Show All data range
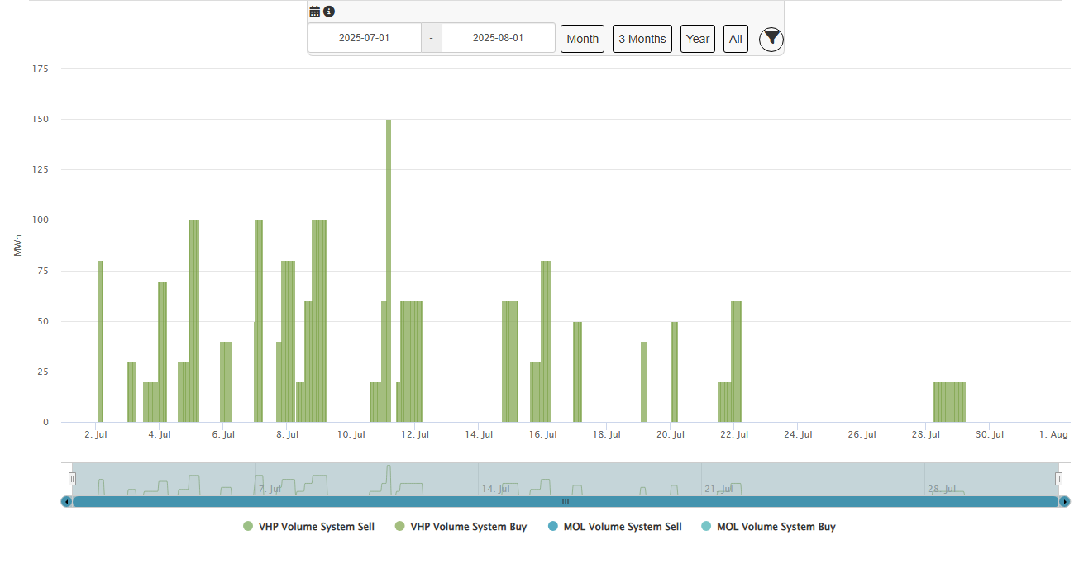 pyautogui.click(x=735, y=39)
